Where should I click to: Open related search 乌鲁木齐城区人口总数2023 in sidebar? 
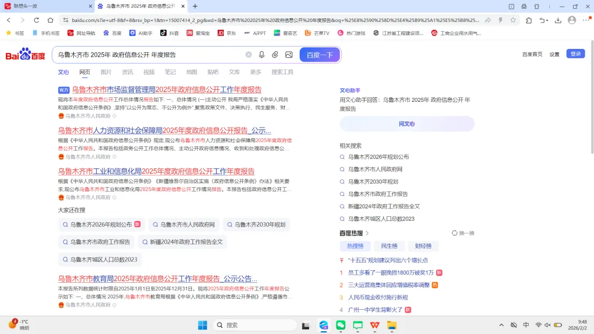click(x=381, y=219)
